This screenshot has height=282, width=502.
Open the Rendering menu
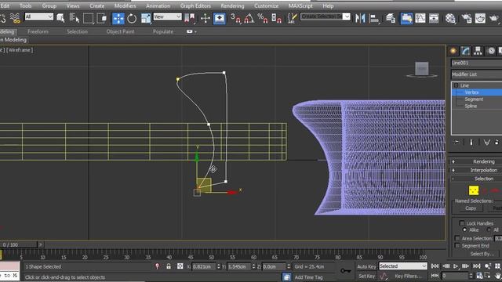tap(232, 5)
